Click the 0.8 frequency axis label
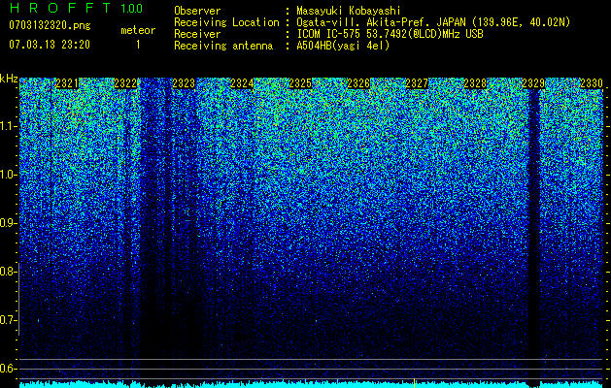This screenshot has width=611, height=388. (8, 272)
